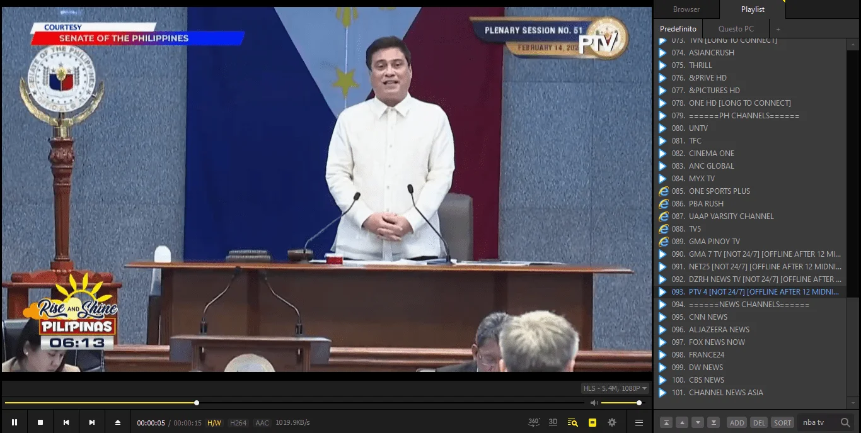This screenshot has height=433, width=861.
Task: Select 075. THRILL channel entry
Action: [x=750, y=65]
